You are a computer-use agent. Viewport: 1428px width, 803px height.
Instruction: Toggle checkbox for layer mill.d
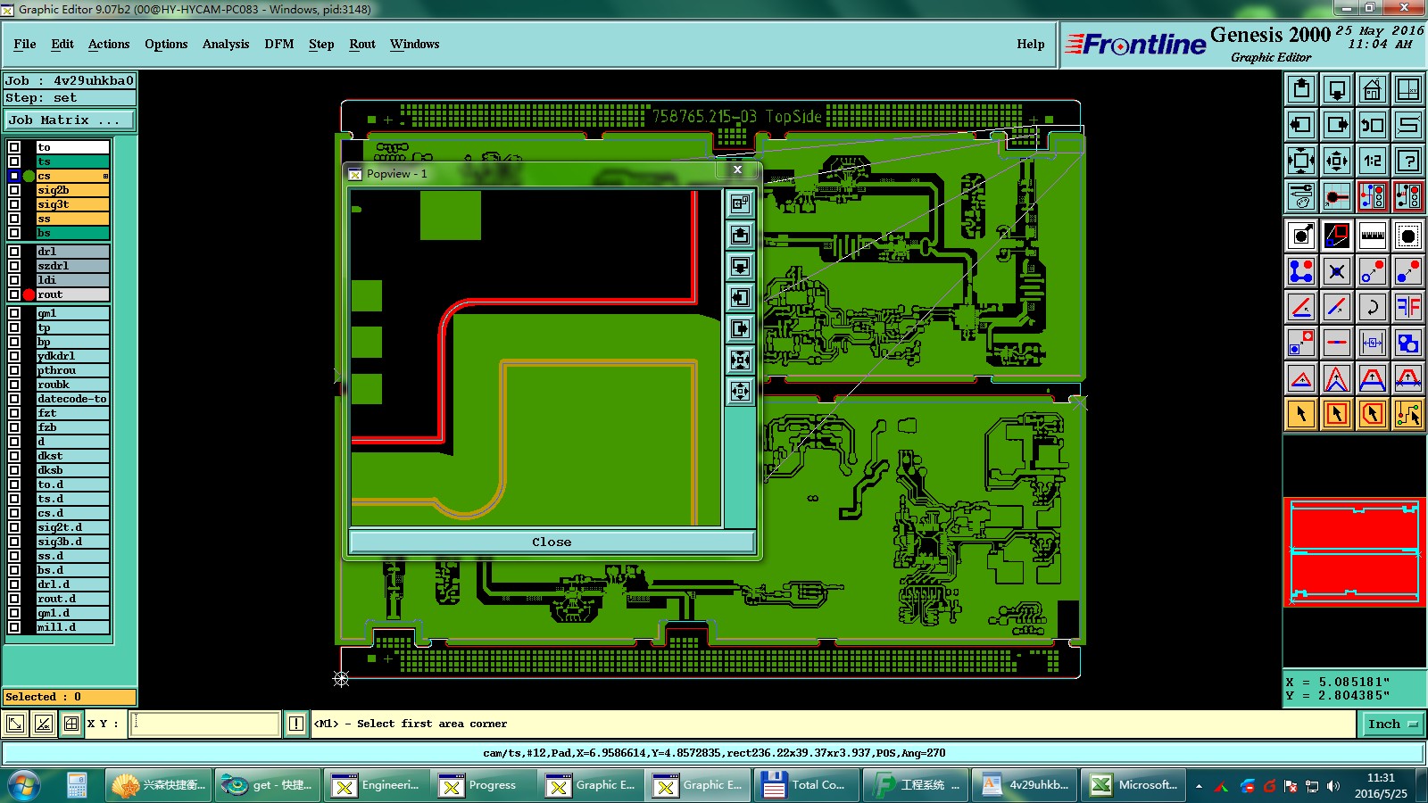pyautogui.click(x=14, y=627)
